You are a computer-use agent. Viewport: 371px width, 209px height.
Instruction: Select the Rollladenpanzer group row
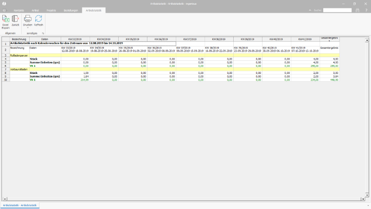pos(174,55)
